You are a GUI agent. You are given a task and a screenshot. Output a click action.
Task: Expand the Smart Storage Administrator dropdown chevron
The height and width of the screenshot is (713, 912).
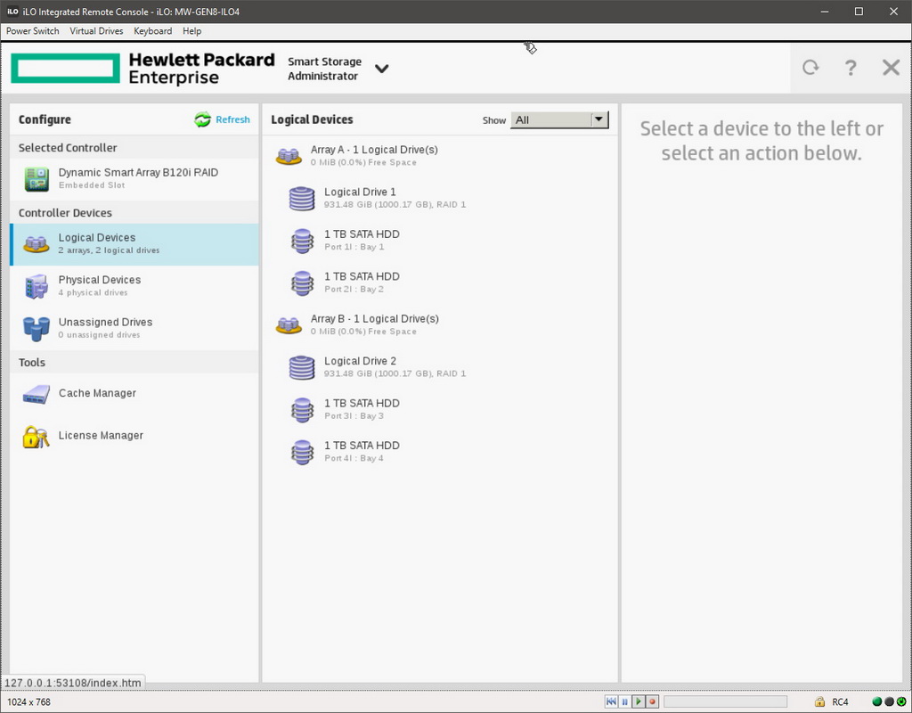pyautogui.click(x=381, y=69)
